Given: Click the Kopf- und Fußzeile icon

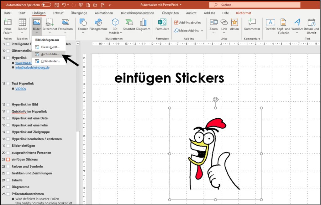Looking at the screenshot, I should [283, 22].
